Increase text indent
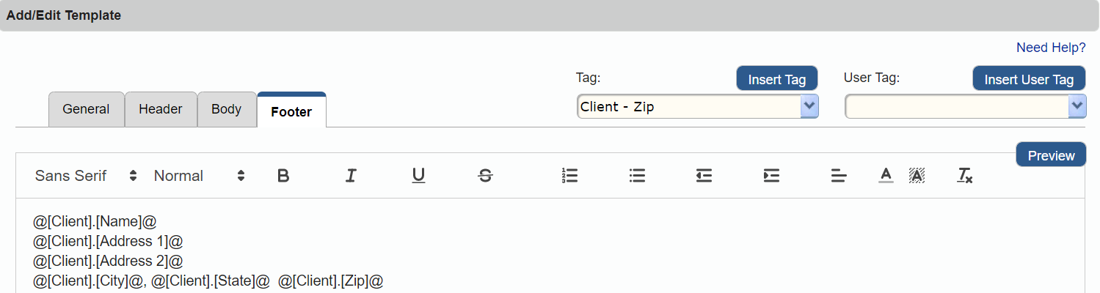Screen dimensions: 1100x293 coord(771,176)
